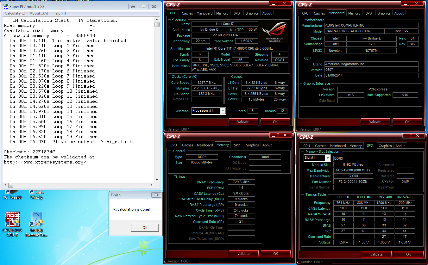
Task: Click the Loop 19 finished line
Action: [53, 137]
